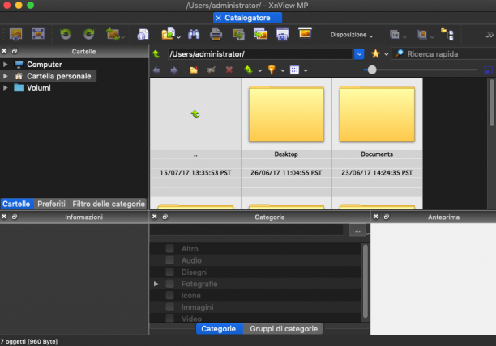Navigate forward with the right arrow
The image size is (496, 346).
click(x=174, y=70)
